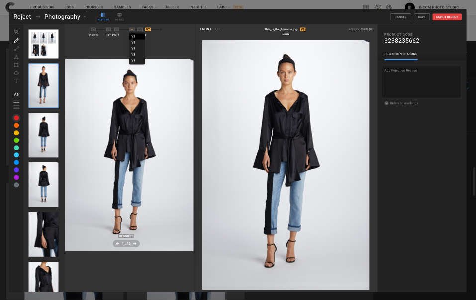Focus the Add Rejection Reason field
This screenshot has width=476, height=300.
point(421,82)
